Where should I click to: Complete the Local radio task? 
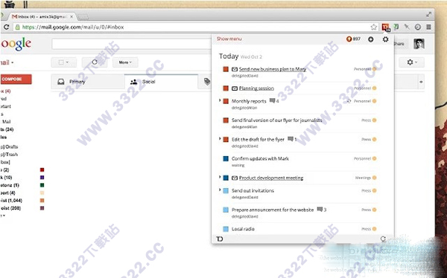[x=226, y=229]
